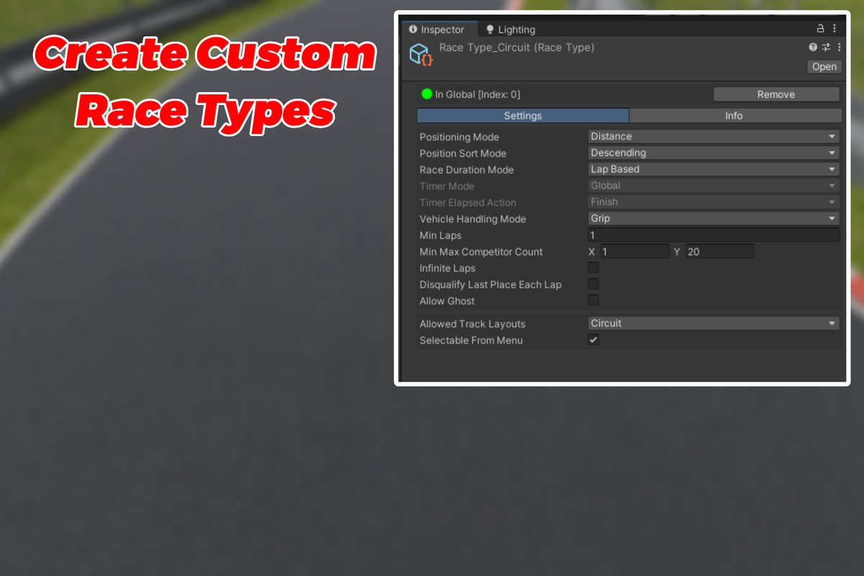Click the 'Min Max Competitor Count' label
864x576 pixels.
tap(481, 252)
